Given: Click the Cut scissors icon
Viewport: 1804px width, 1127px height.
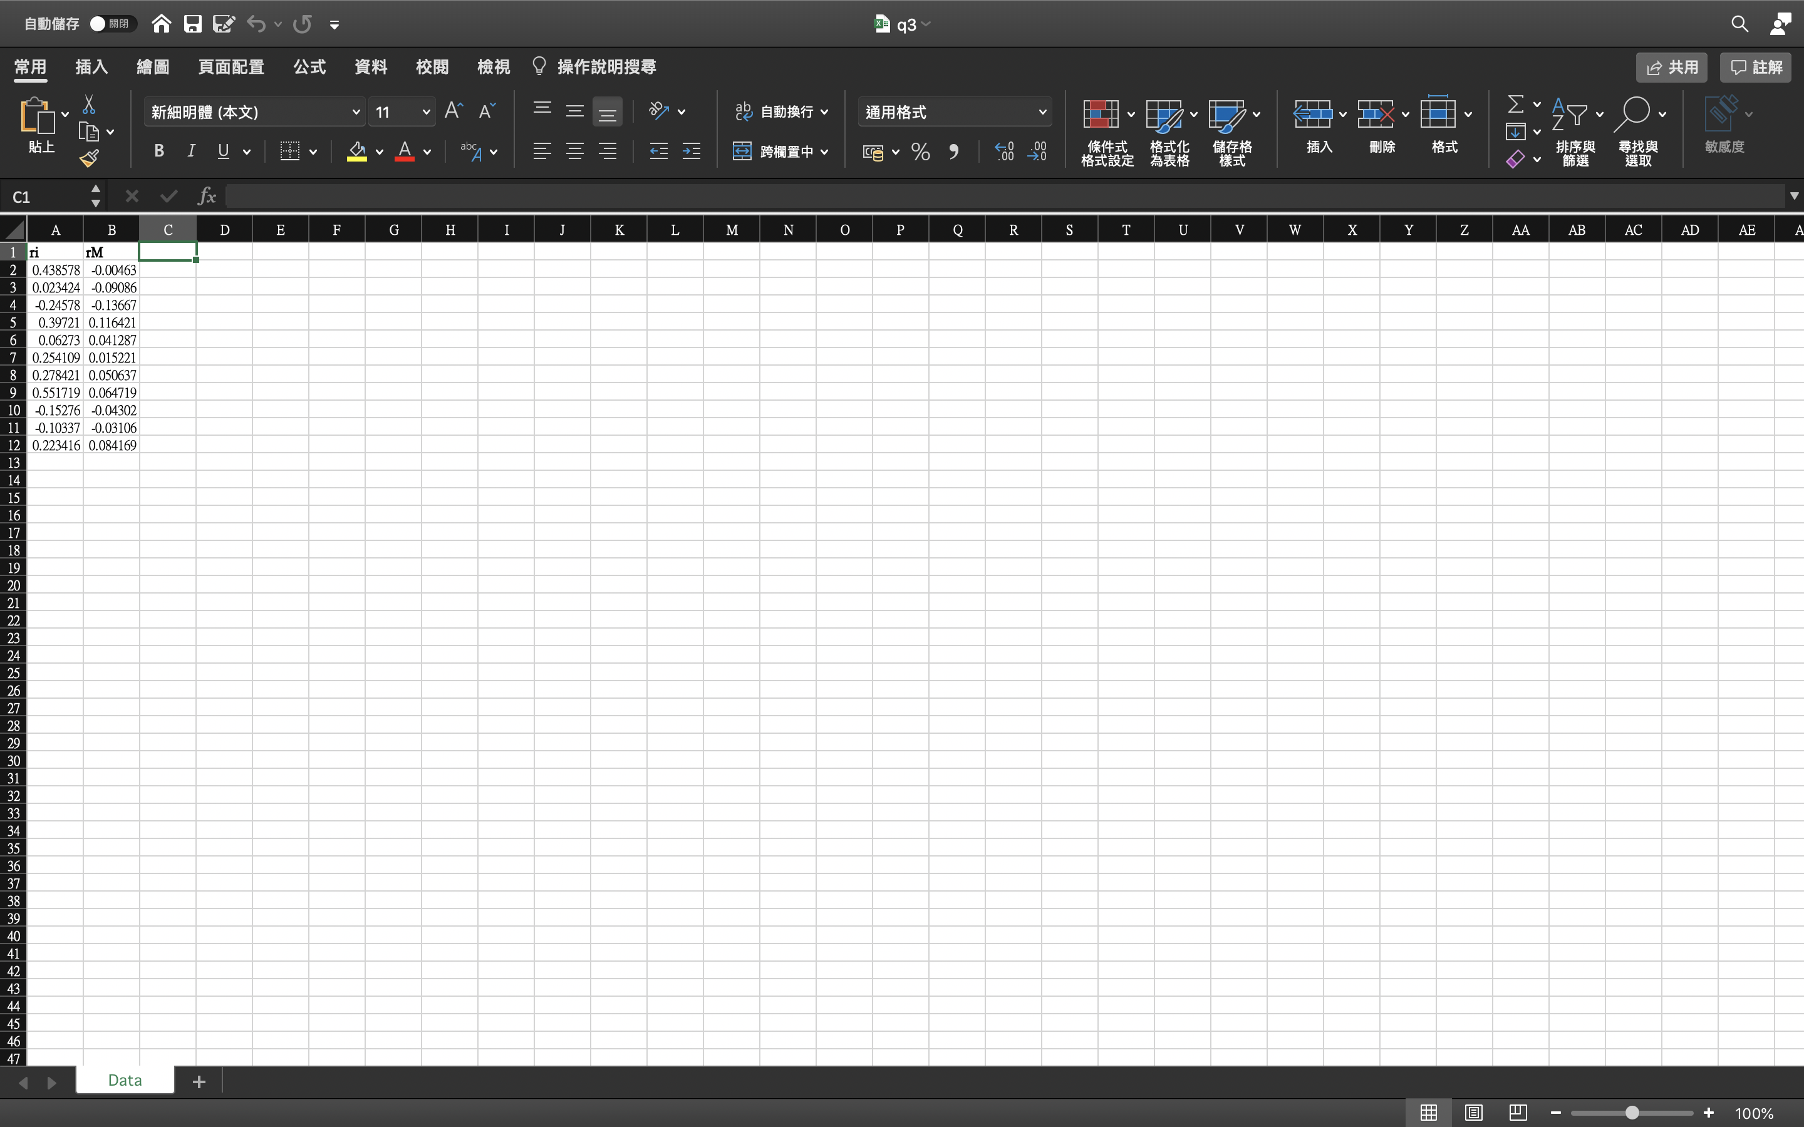Looking at the screenshot, I should coord(89,103).
